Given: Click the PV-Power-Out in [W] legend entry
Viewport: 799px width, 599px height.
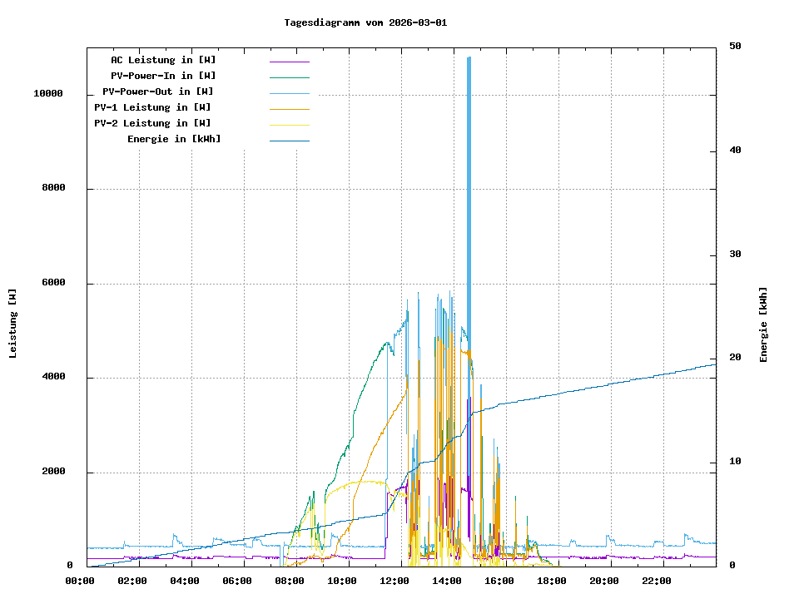Looking at the screenshot, I should pyautogui.click(x=158, y=92).
